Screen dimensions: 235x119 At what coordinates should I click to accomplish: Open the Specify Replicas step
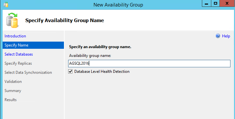pos(18,63)
